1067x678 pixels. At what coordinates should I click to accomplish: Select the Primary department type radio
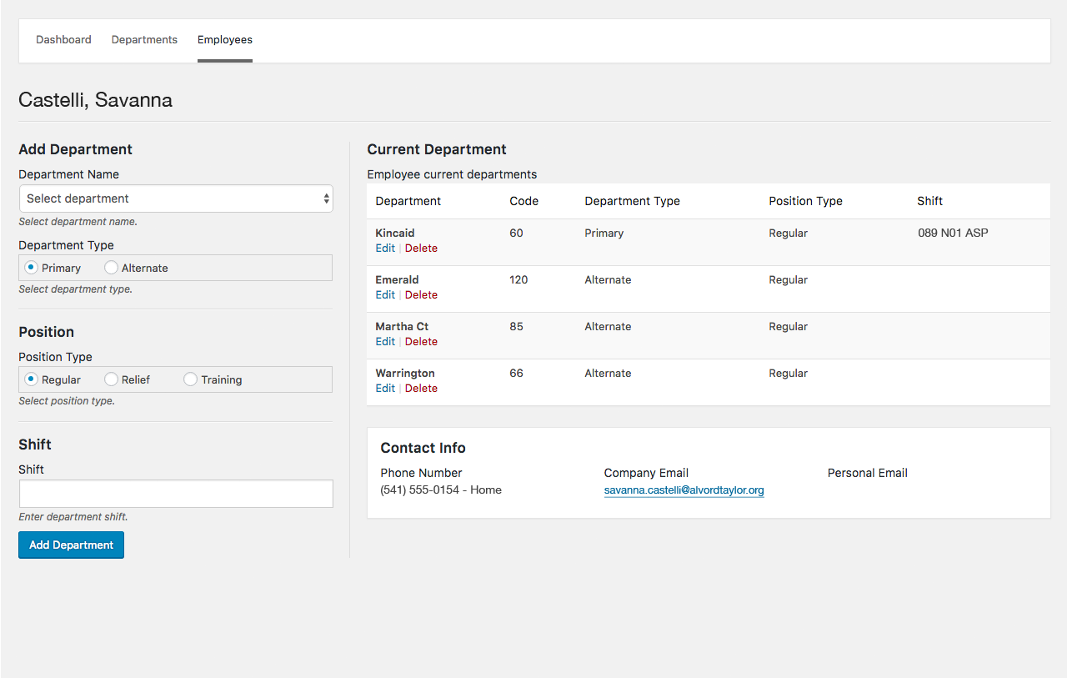(32, 268)
